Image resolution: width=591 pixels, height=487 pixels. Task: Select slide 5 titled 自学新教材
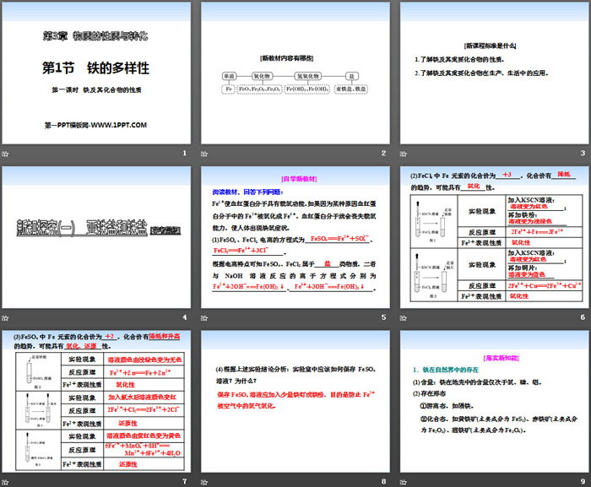(x=294, y=237)
